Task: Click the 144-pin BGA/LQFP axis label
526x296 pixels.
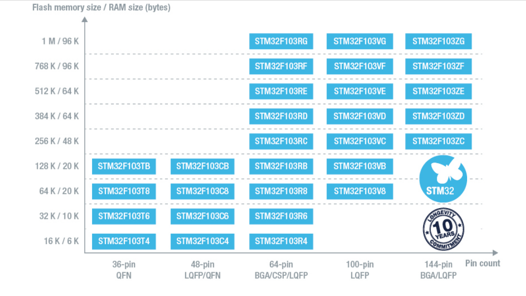Action: click(438, 270)
